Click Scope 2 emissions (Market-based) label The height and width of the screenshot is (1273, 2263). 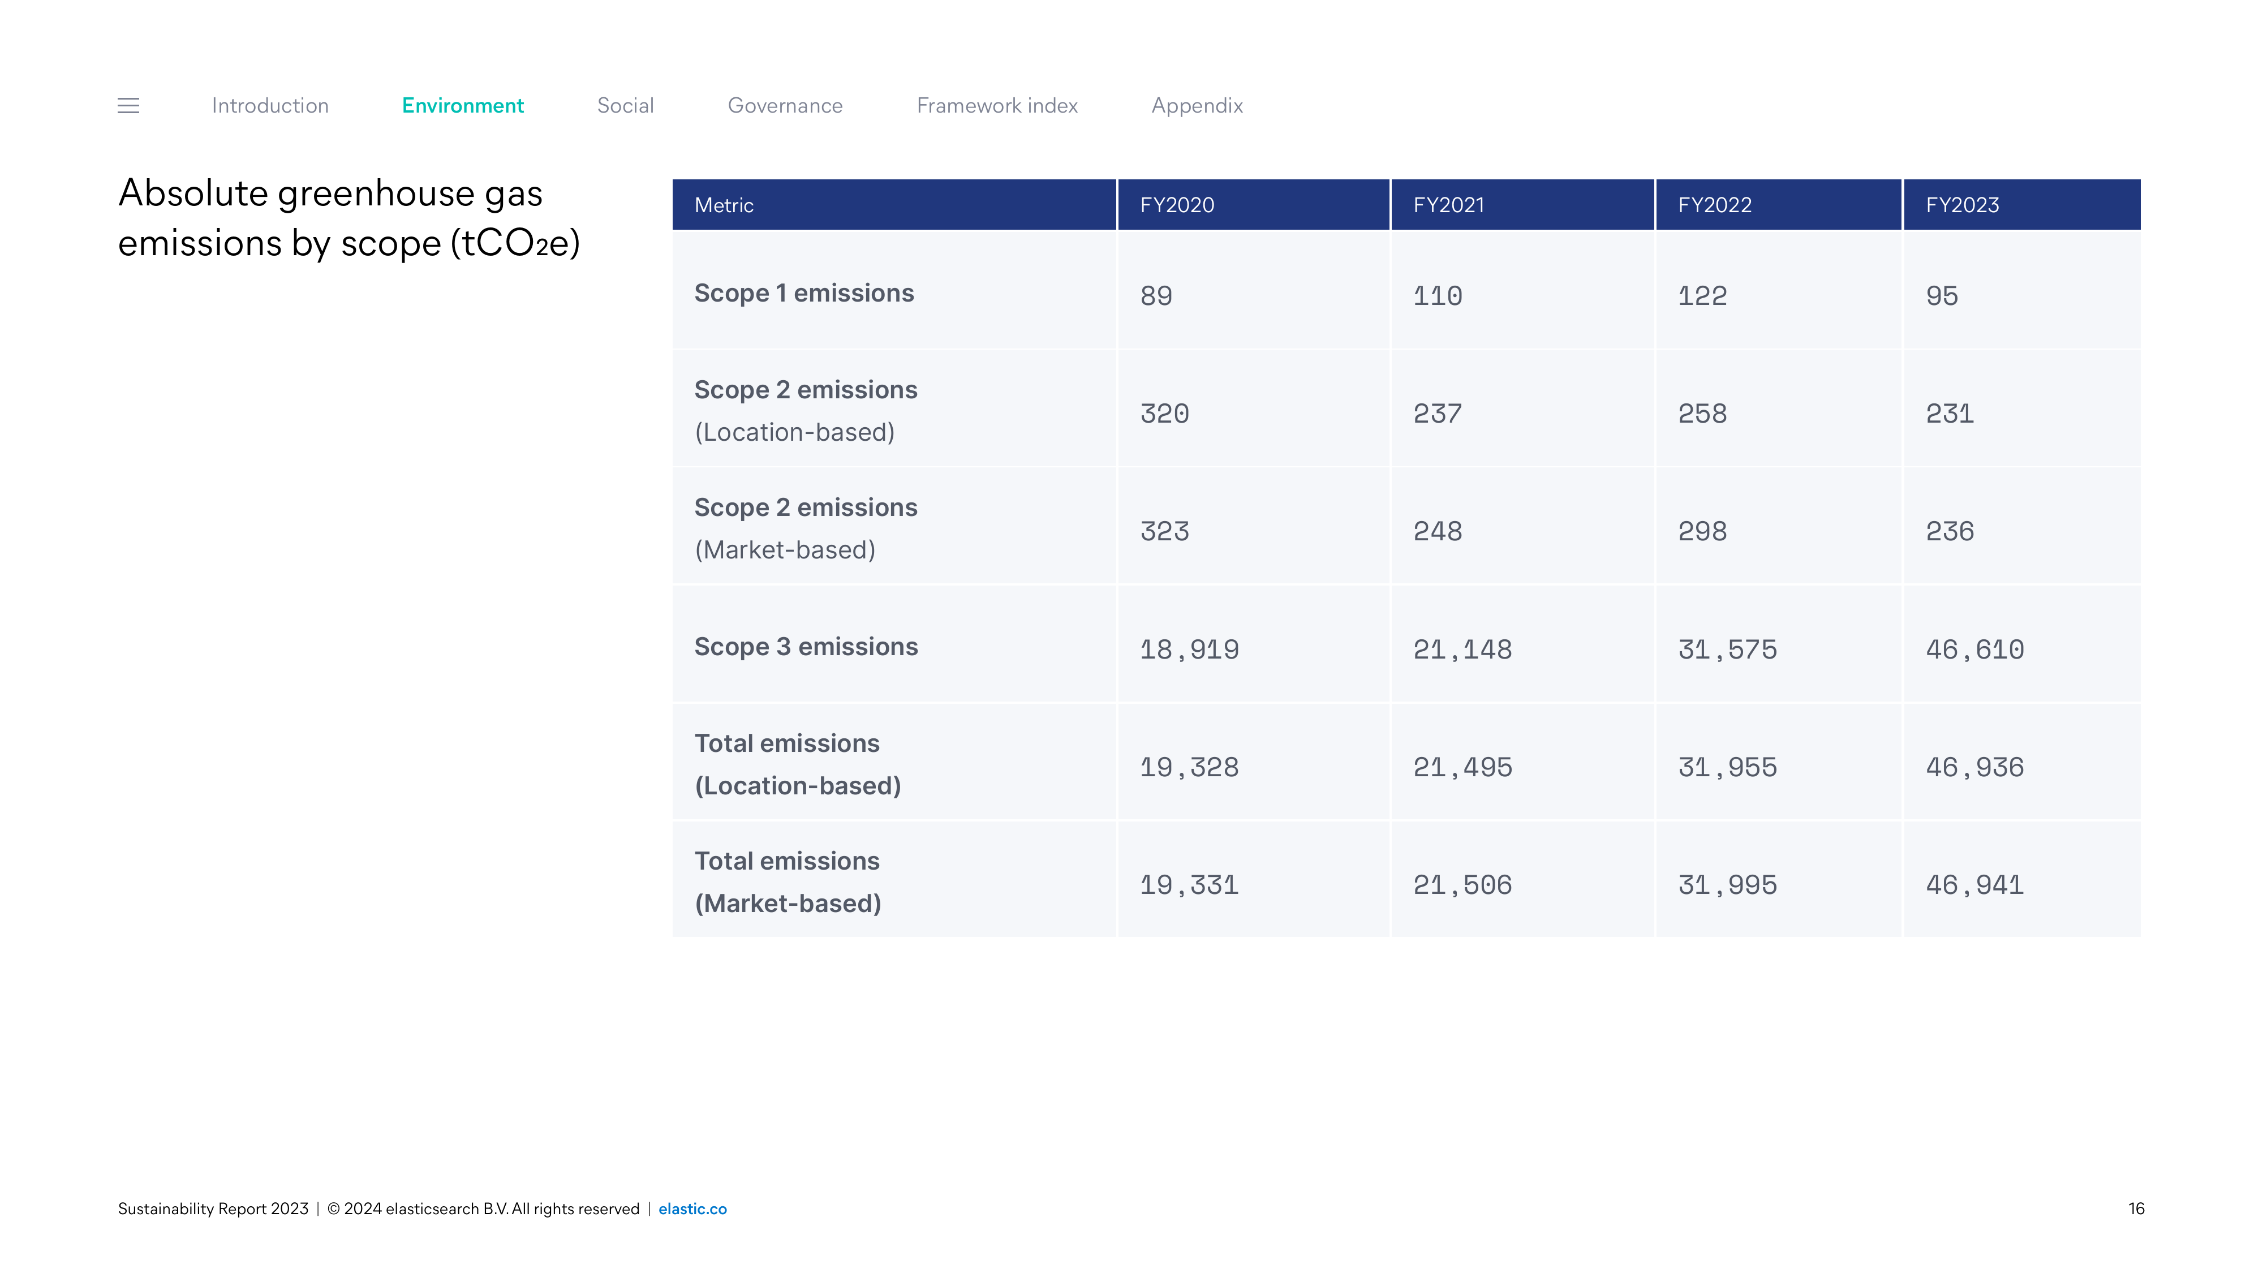pyautogui.click(x=806, y=528)
